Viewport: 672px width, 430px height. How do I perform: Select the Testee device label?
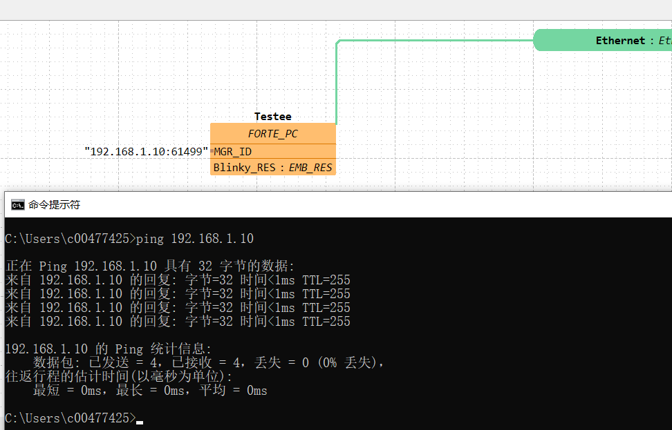272,117
